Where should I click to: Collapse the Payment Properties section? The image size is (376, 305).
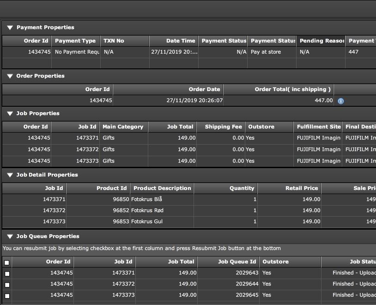point(10,28)
